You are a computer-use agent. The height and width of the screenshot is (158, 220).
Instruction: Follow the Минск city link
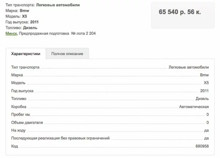click(x=11, y=34)
